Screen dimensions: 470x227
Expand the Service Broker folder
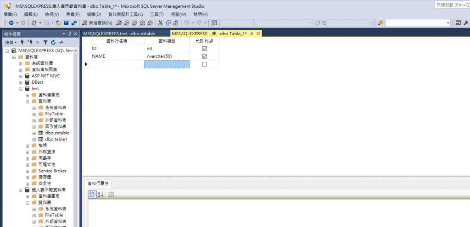tap(27, 171)
